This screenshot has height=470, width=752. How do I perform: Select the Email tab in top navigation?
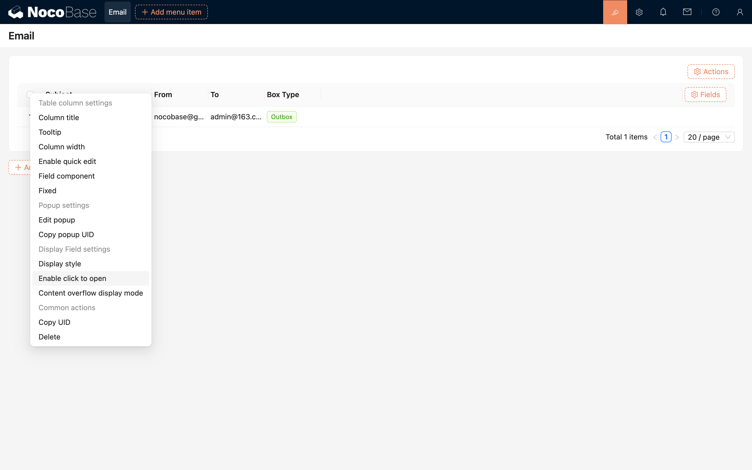(118, 12)
